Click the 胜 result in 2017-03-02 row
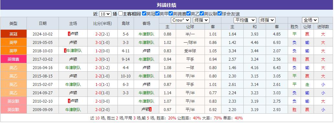The width and height of the screenshot is (334, 123). pyautogui.click(x=294, y=59)
